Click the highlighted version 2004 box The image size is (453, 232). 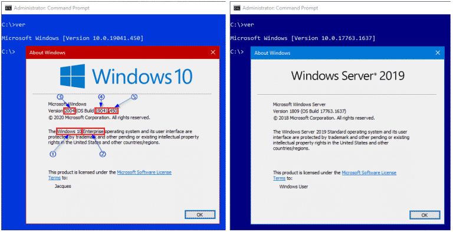[x=70, y=111]
